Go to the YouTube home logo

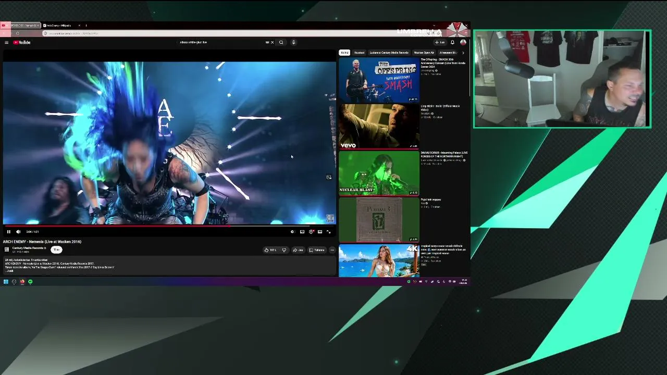tap(22, 42)
